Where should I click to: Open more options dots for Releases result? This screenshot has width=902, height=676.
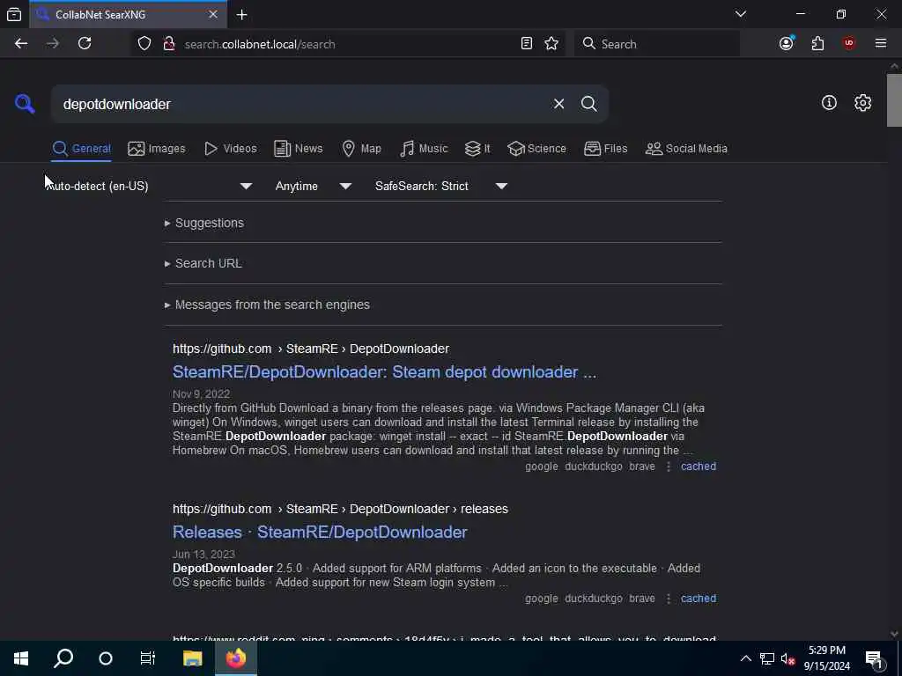point(668,599)
